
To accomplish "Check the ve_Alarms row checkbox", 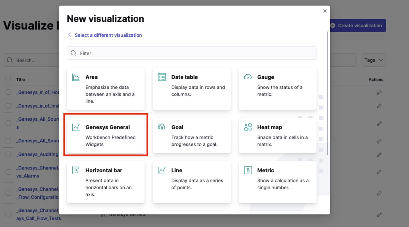I will point(8,172).
